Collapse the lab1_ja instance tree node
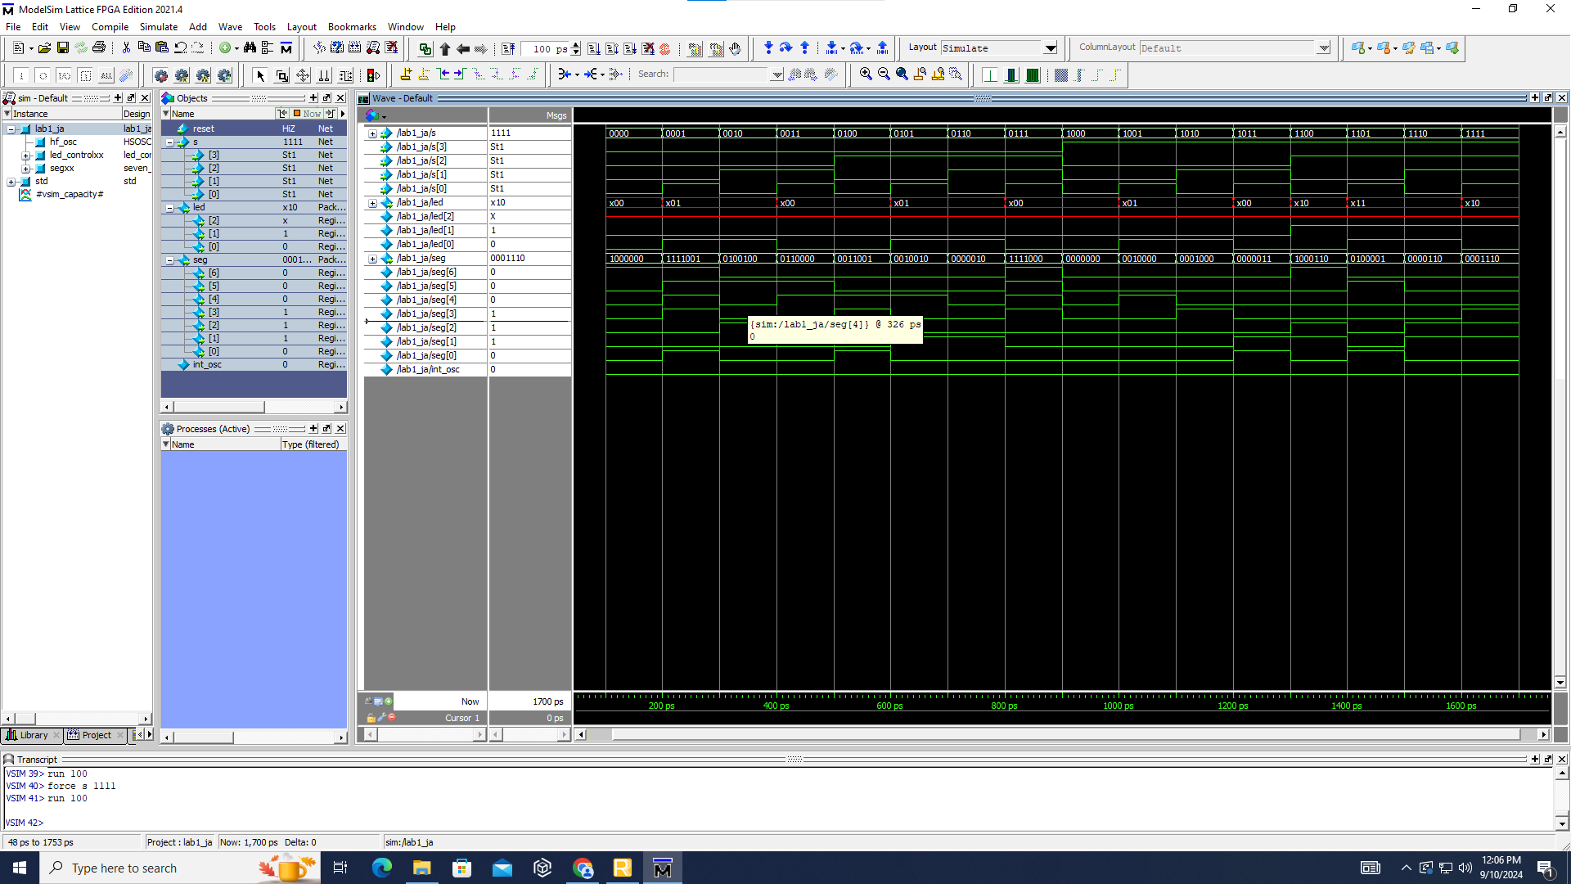This screenshot has height=884, width=1571. pyautogui.click(x=11, y=129)
